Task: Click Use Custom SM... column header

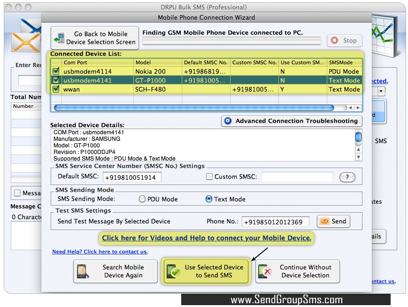Action: pyautogui.click(x=303, y=62)
